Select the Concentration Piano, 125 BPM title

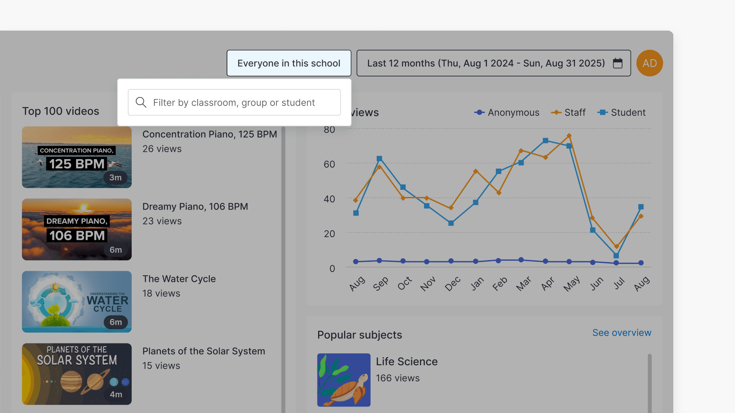[x=210, y=134]
